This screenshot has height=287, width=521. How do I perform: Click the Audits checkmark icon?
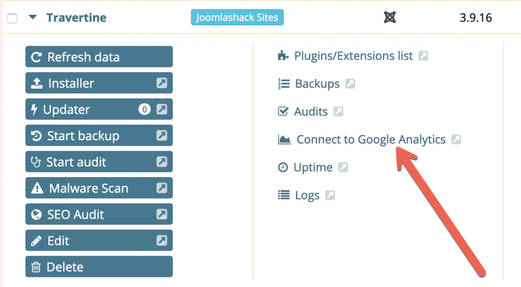pos(283,111)
